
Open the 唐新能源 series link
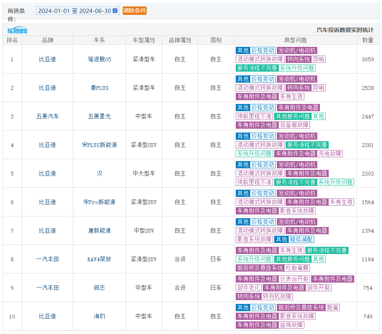coord(99,230)
